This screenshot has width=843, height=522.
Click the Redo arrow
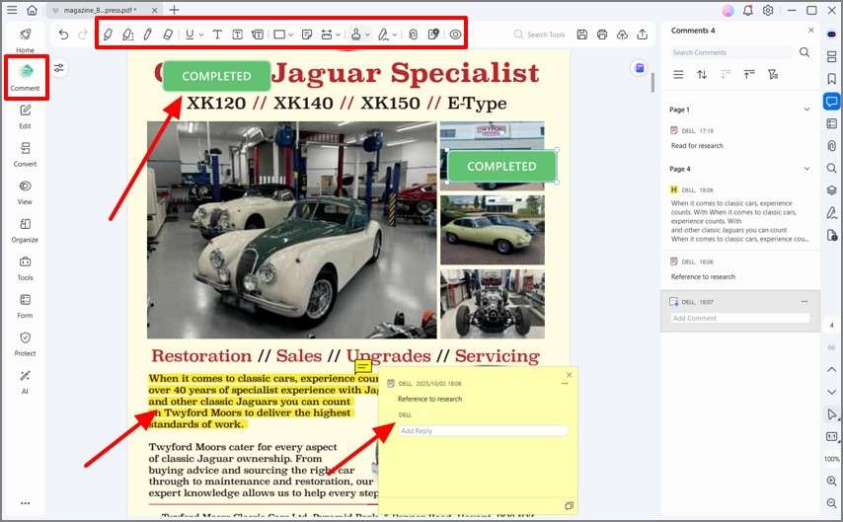[x=83, y=35]
